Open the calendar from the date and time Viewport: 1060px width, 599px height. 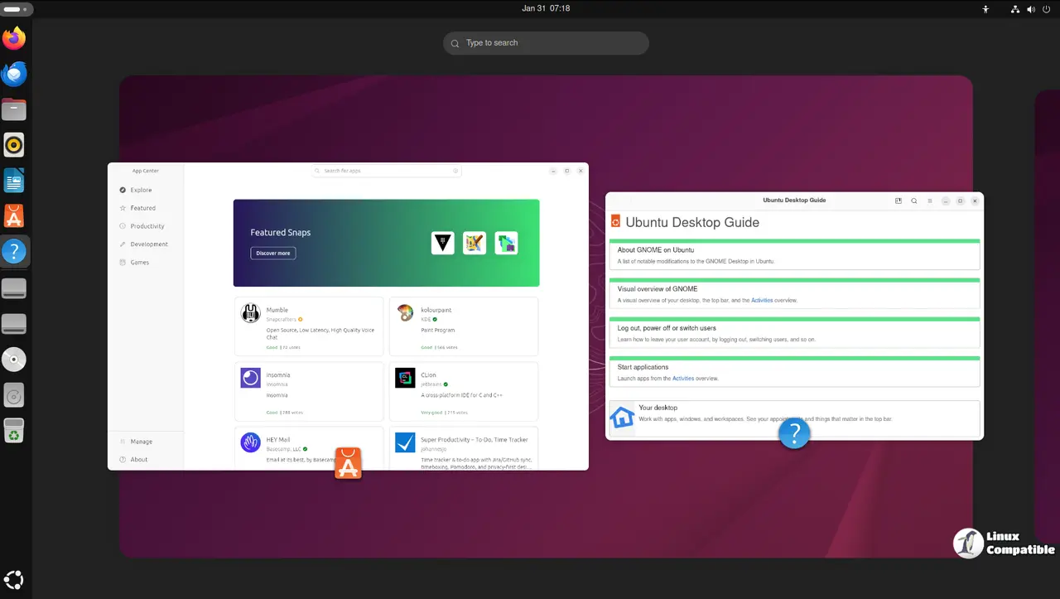click(546, 8)
